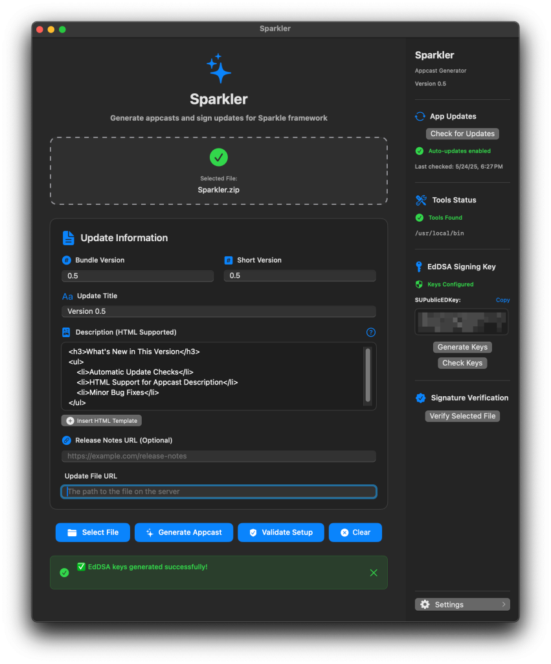Click the Release Notes URL link icon

pyautogui.click(x=67, y=440)
